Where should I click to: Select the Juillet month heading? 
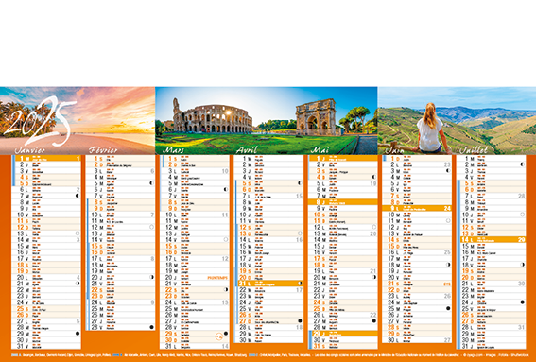[474, 149]
